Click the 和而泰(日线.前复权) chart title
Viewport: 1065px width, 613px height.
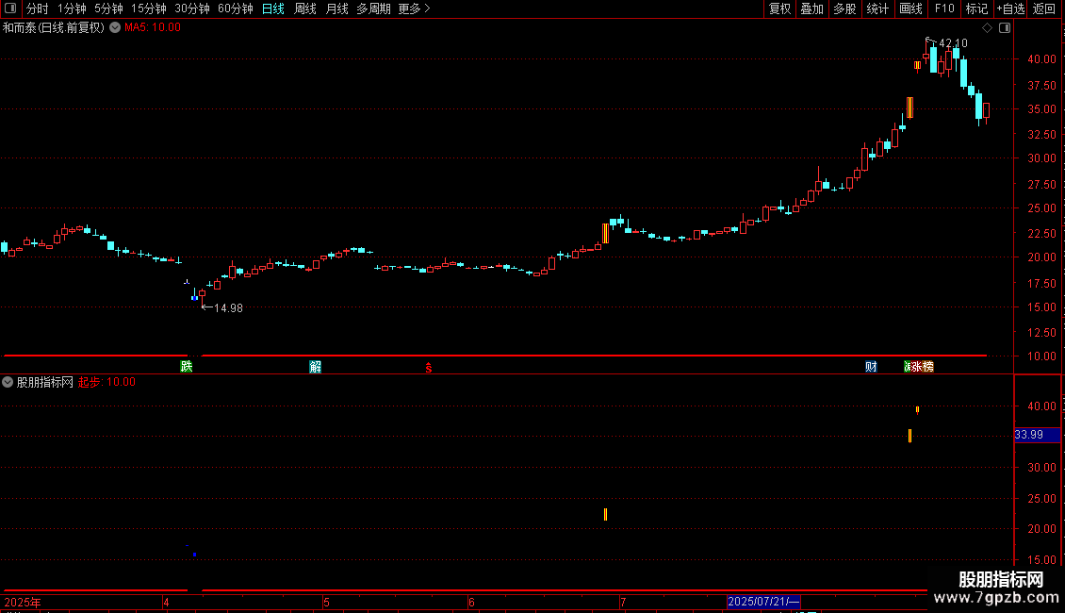54,27
